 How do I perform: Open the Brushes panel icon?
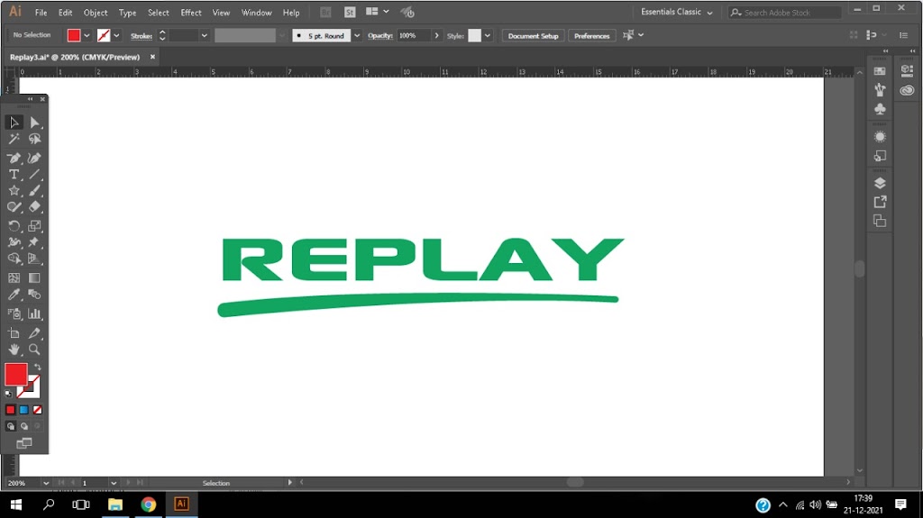880,89
